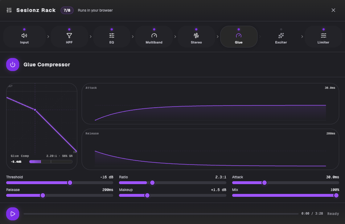Screen dimensions: 345x224
Task: Click the gain reduction meter bar
Action: tap(51, 162)
